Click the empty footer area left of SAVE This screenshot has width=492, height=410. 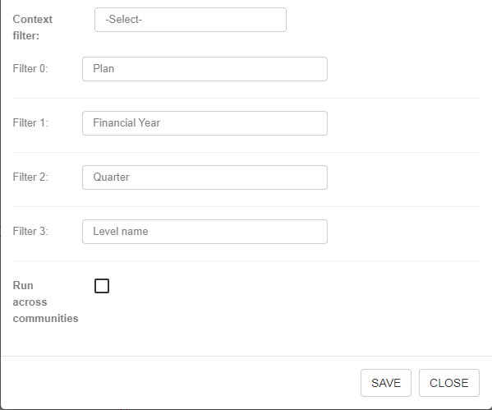181,383
